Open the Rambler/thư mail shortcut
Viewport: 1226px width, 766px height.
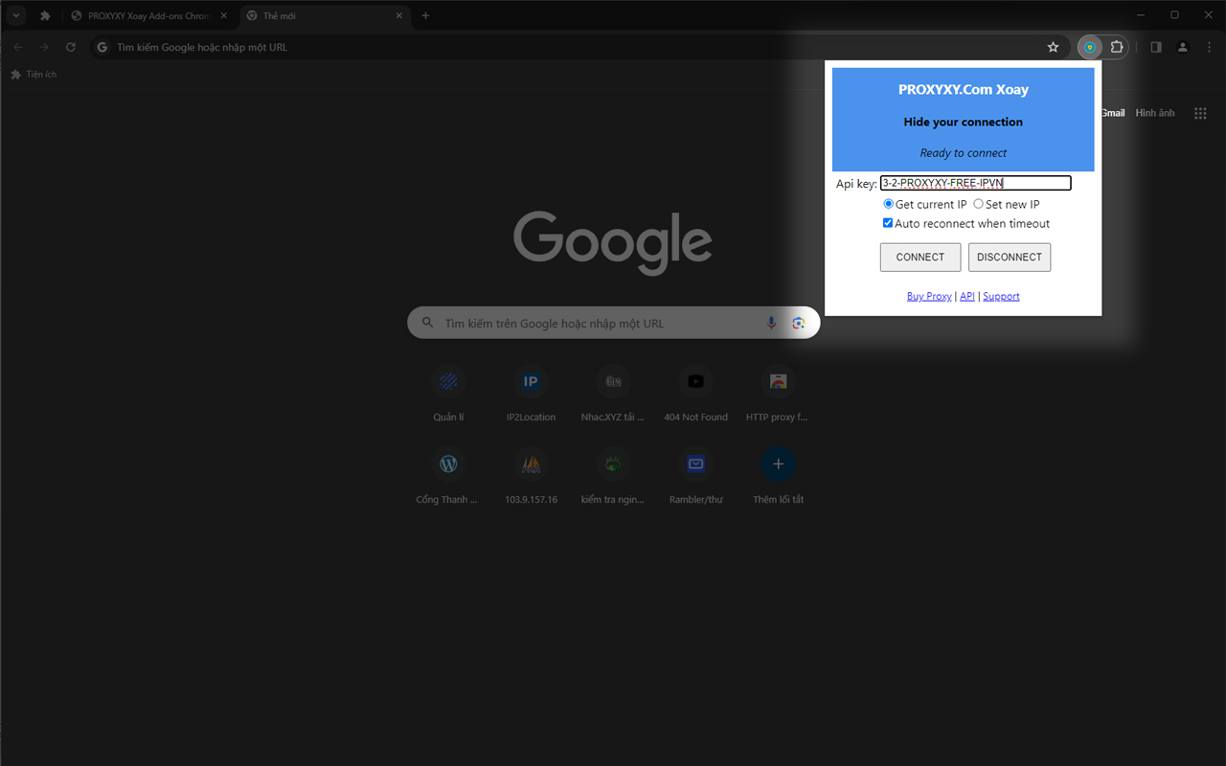[x=695, y=463]
